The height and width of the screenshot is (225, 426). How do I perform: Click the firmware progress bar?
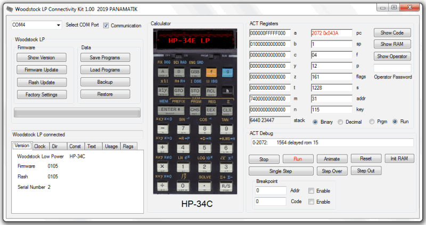[77, 112]
